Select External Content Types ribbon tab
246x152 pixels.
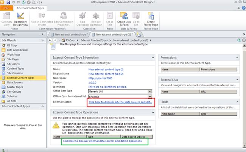30,8
